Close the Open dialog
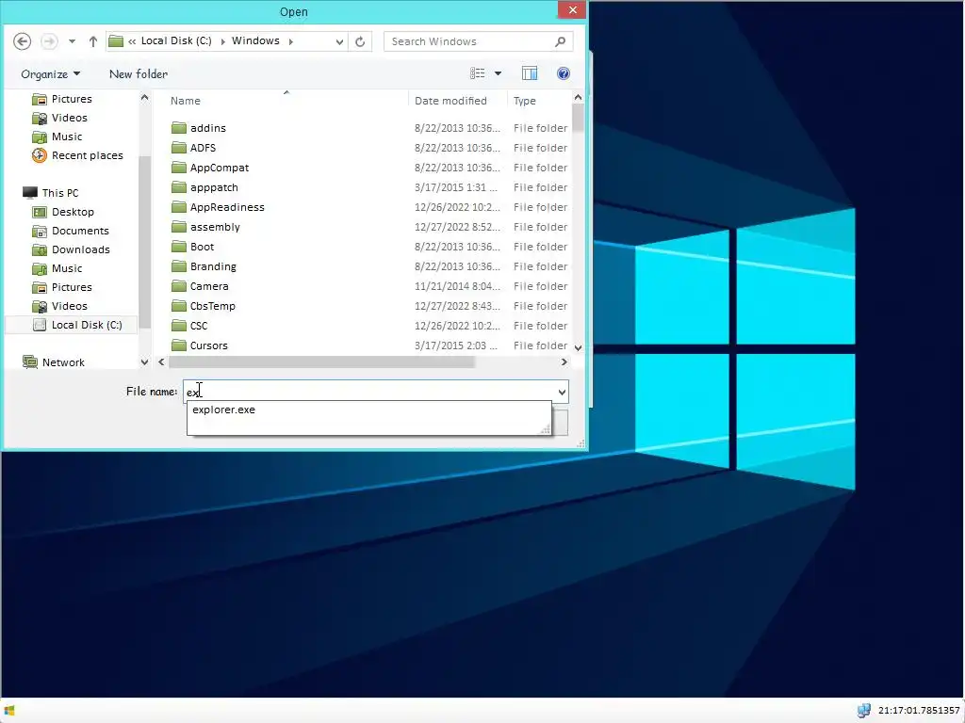 tap(572, 9)
